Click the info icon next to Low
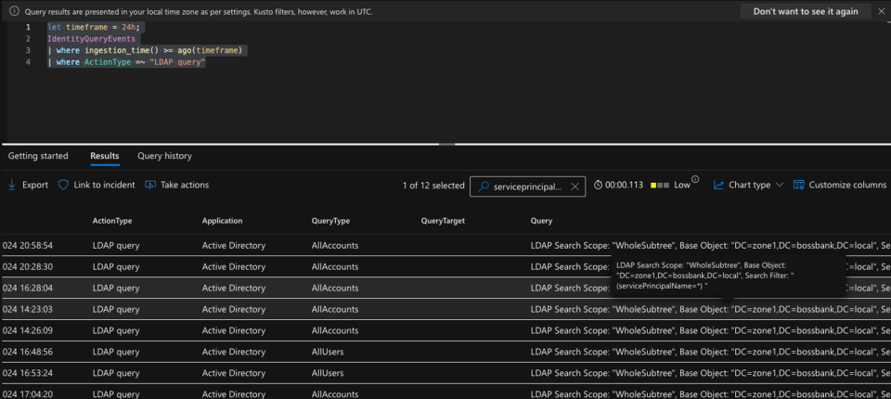 pyautogui.click(x=695, y=180)
